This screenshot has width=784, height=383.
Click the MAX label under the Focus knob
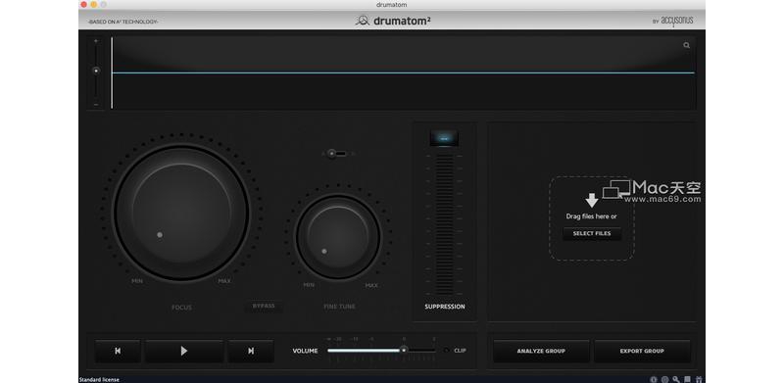click(224, 281)
